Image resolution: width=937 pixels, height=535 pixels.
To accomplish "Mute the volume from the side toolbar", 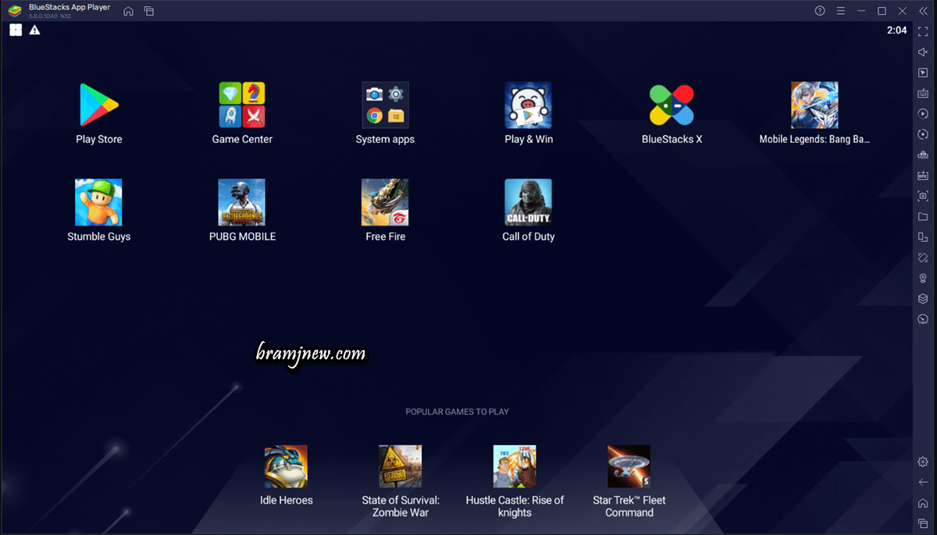I will pyautogui.click(x=923, y=52).
